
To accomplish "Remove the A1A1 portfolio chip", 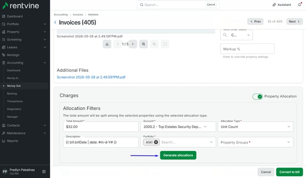I will pos(156,142).
